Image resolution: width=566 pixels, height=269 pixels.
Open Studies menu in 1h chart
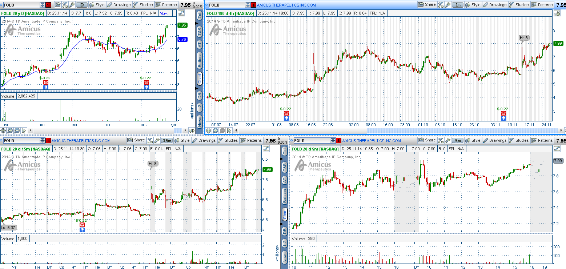coord(518,5)
